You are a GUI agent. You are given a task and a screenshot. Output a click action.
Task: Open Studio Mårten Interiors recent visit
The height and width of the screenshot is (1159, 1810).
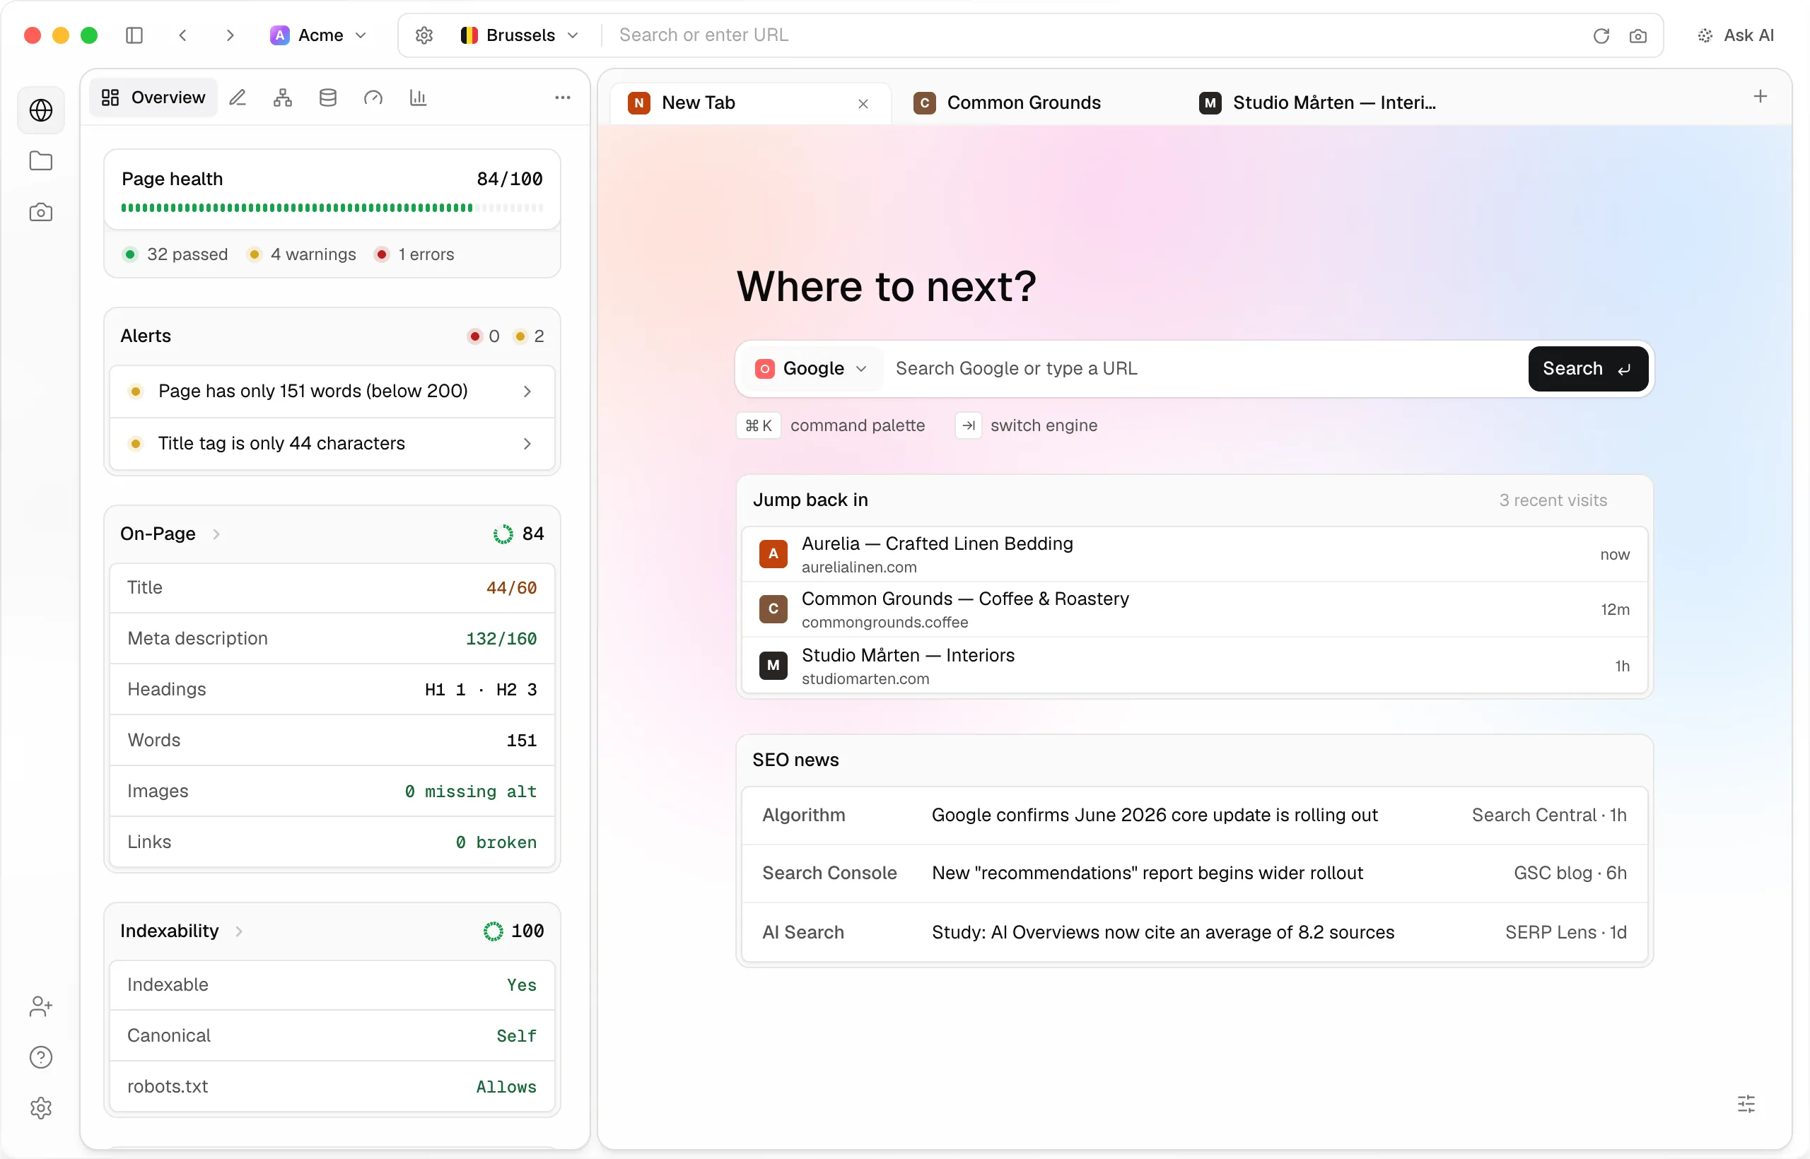point(1195,665)
